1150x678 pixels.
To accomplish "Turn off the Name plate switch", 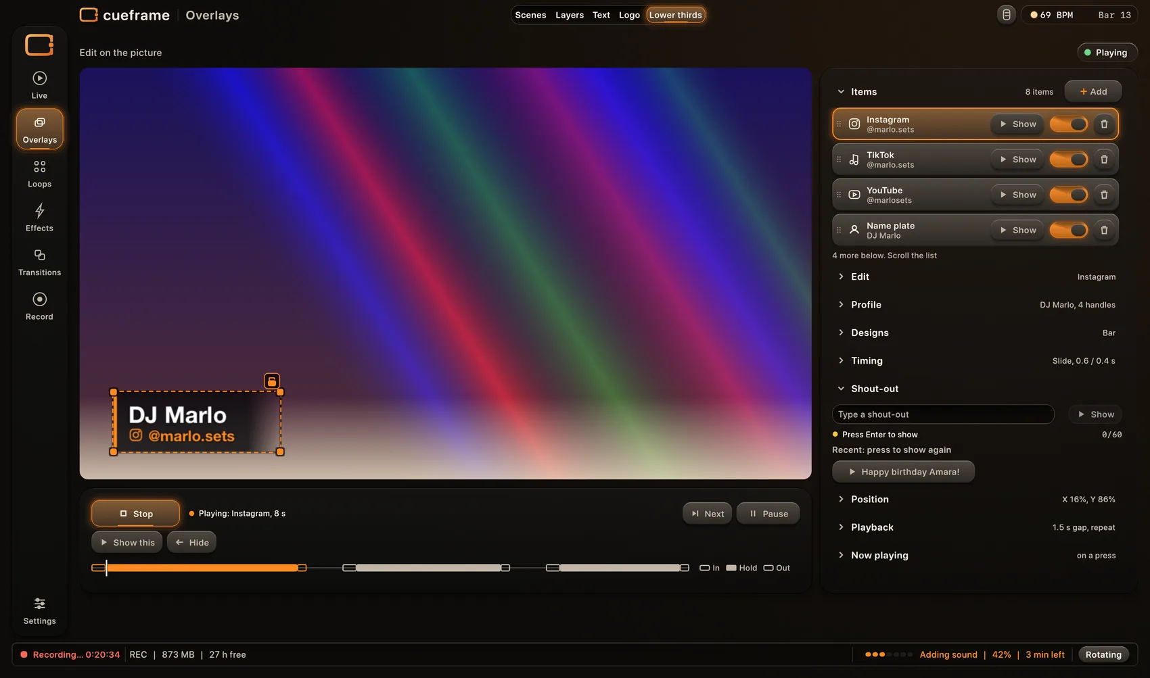I will 1069,230.
